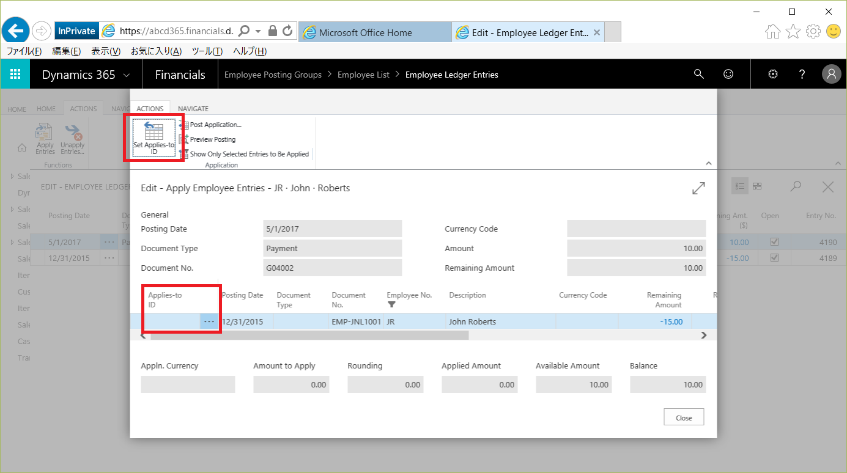Viewport: 847px width, 473px height.
Task: Click the entries grid horizontal scrollbar thumb
Action: point(309,335)
